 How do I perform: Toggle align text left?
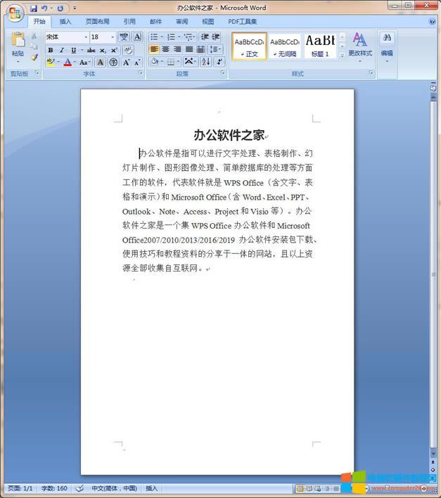coord(154,49)
